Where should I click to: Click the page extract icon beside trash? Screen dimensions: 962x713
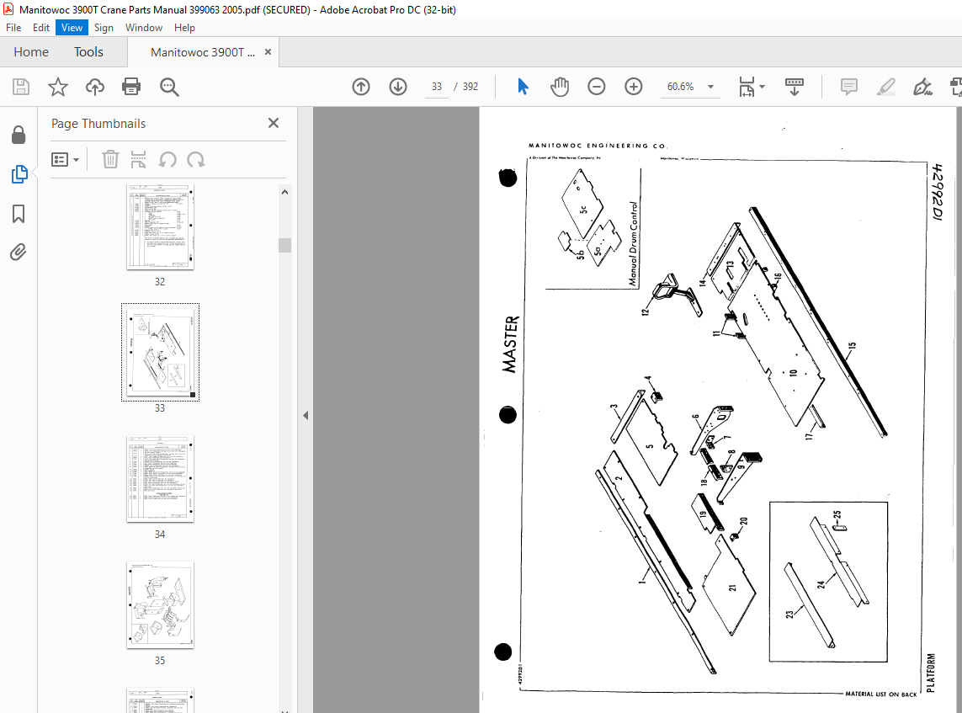pyautogui.click(x=139, y=160)
